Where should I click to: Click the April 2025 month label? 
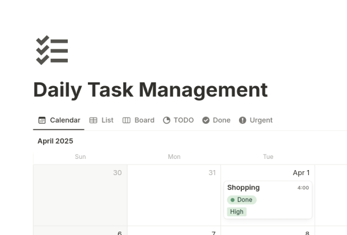[55, 141]
